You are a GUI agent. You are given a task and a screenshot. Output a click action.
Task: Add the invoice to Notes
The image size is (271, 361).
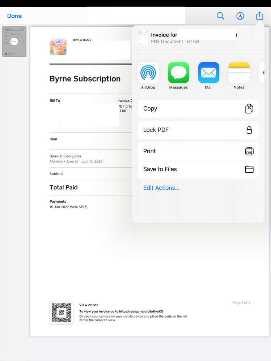coord(239,73)
